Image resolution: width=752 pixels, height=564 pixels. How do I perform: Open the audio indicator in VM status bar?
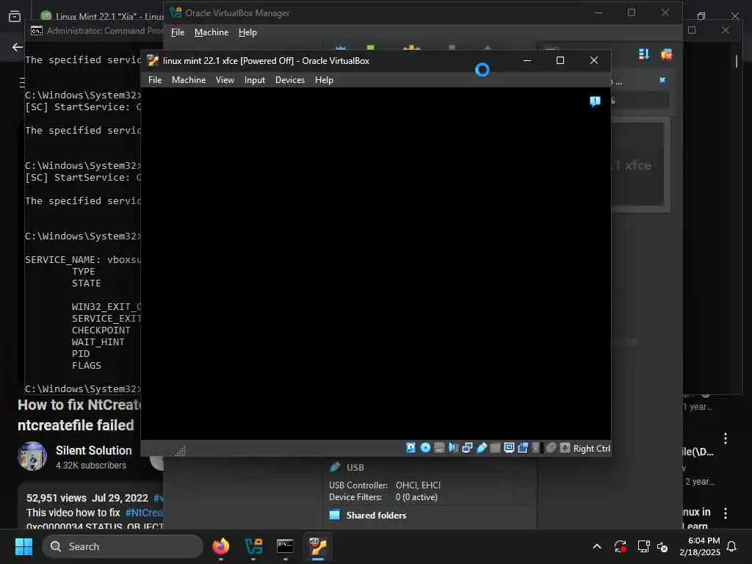coord(453,447)
